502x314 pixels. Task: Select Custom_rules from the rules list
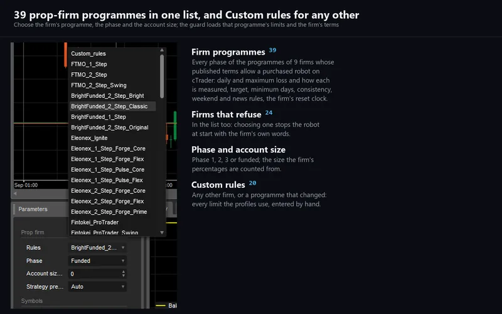(x=88, y=53)
